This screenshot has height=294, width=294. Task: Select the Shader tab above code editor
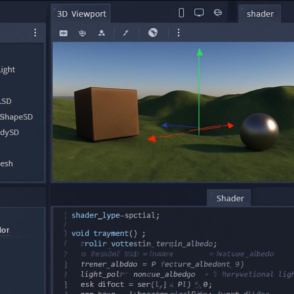point(230,198)
